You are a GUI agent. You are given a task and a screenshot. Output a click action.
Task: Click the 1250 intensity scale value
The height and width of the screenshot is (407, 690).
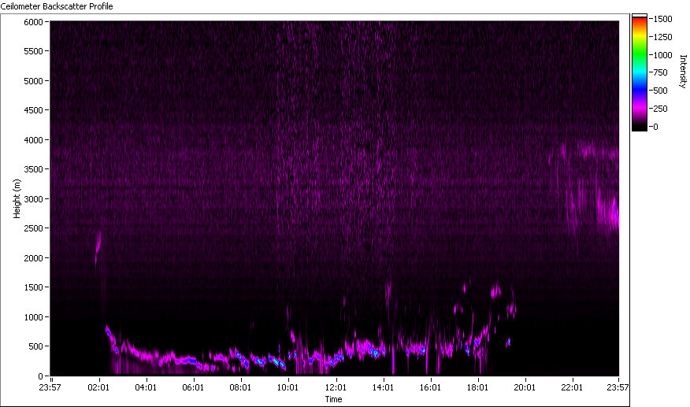tap(662, 37)
